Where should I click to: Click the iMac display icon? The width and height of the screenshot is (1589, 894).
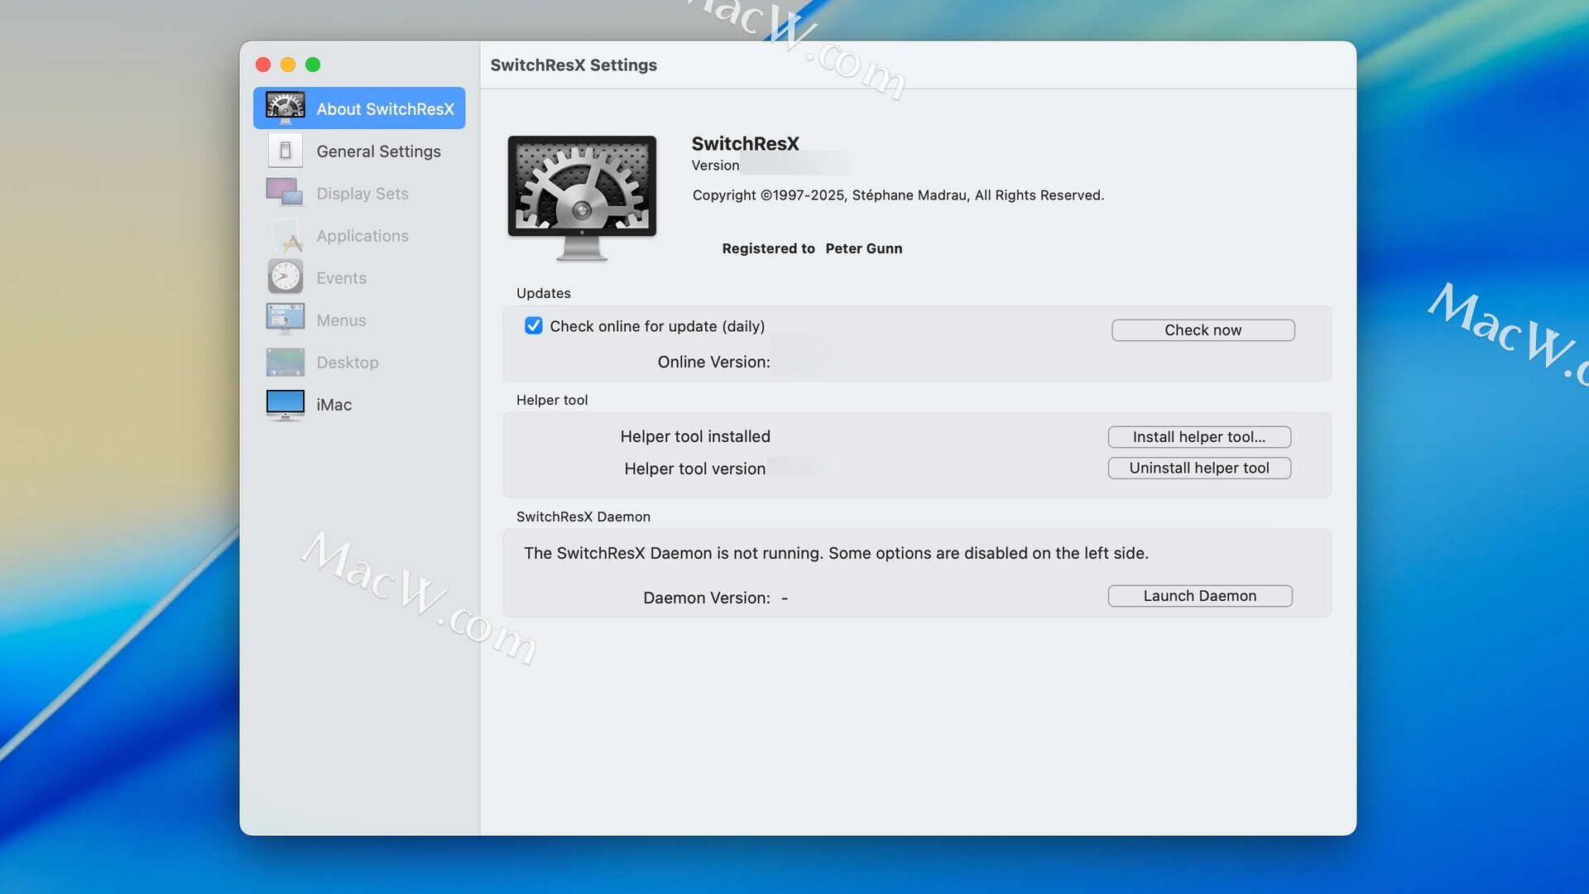pyautogui.click(x=285, y=405)
